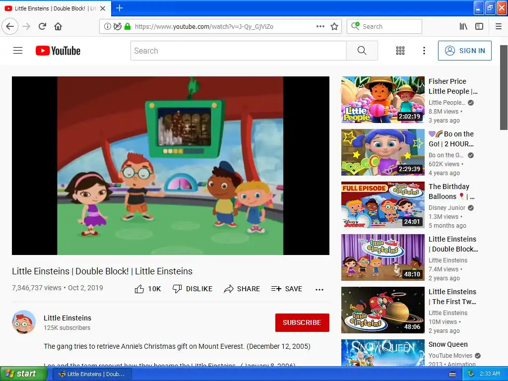Open the Firefox Library icon
This screenshot has height=381, width=508.
(x=463, y=26)
